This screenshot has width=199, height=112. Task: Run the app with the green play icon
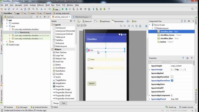pyautogui.click(x=63, y=9)
